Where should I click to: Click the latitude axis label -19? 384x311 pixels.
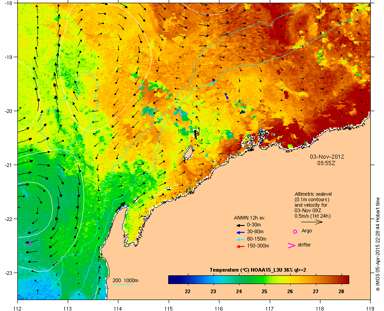click(x=8, y=57)
